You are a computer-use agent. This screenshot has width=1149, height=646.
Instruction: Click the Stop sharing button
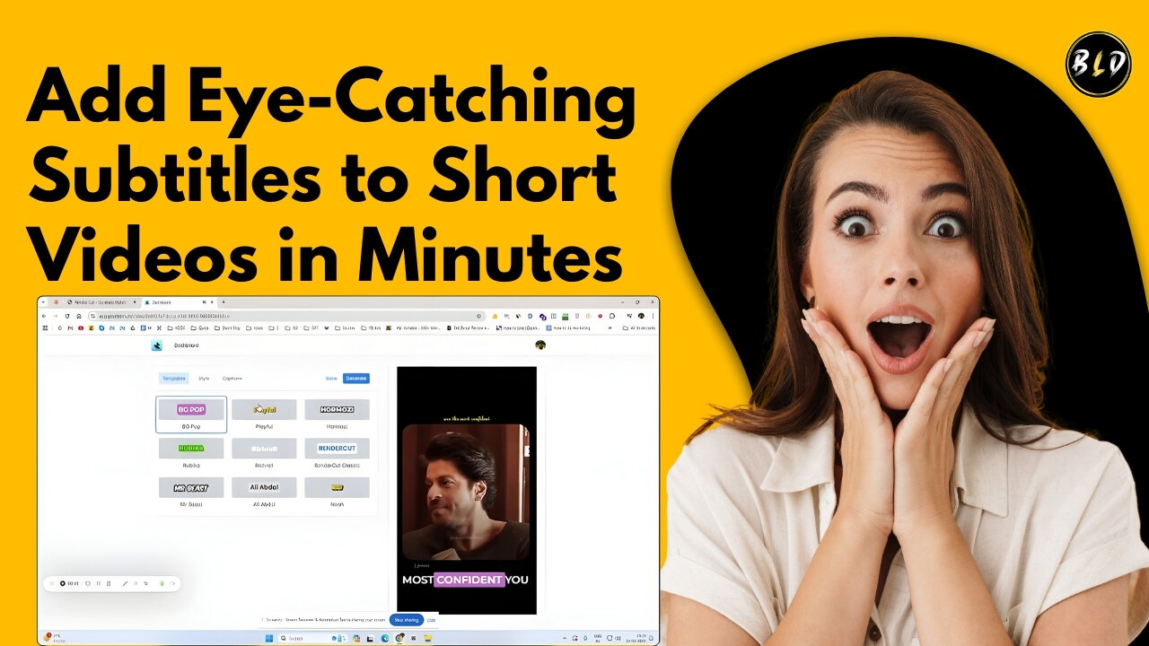406,619
